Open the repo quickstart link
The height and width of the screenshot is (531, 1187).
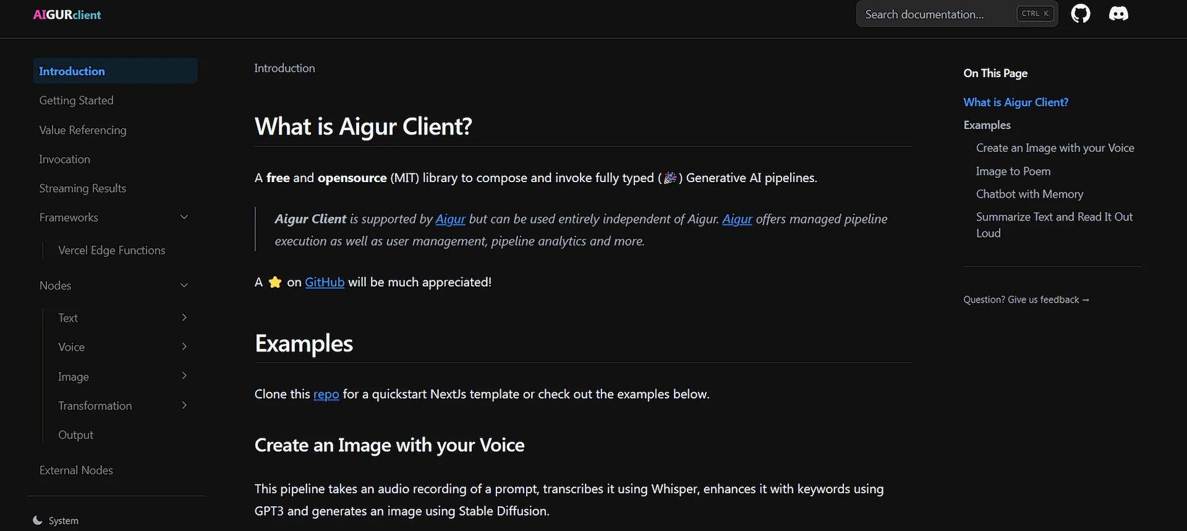326,394
